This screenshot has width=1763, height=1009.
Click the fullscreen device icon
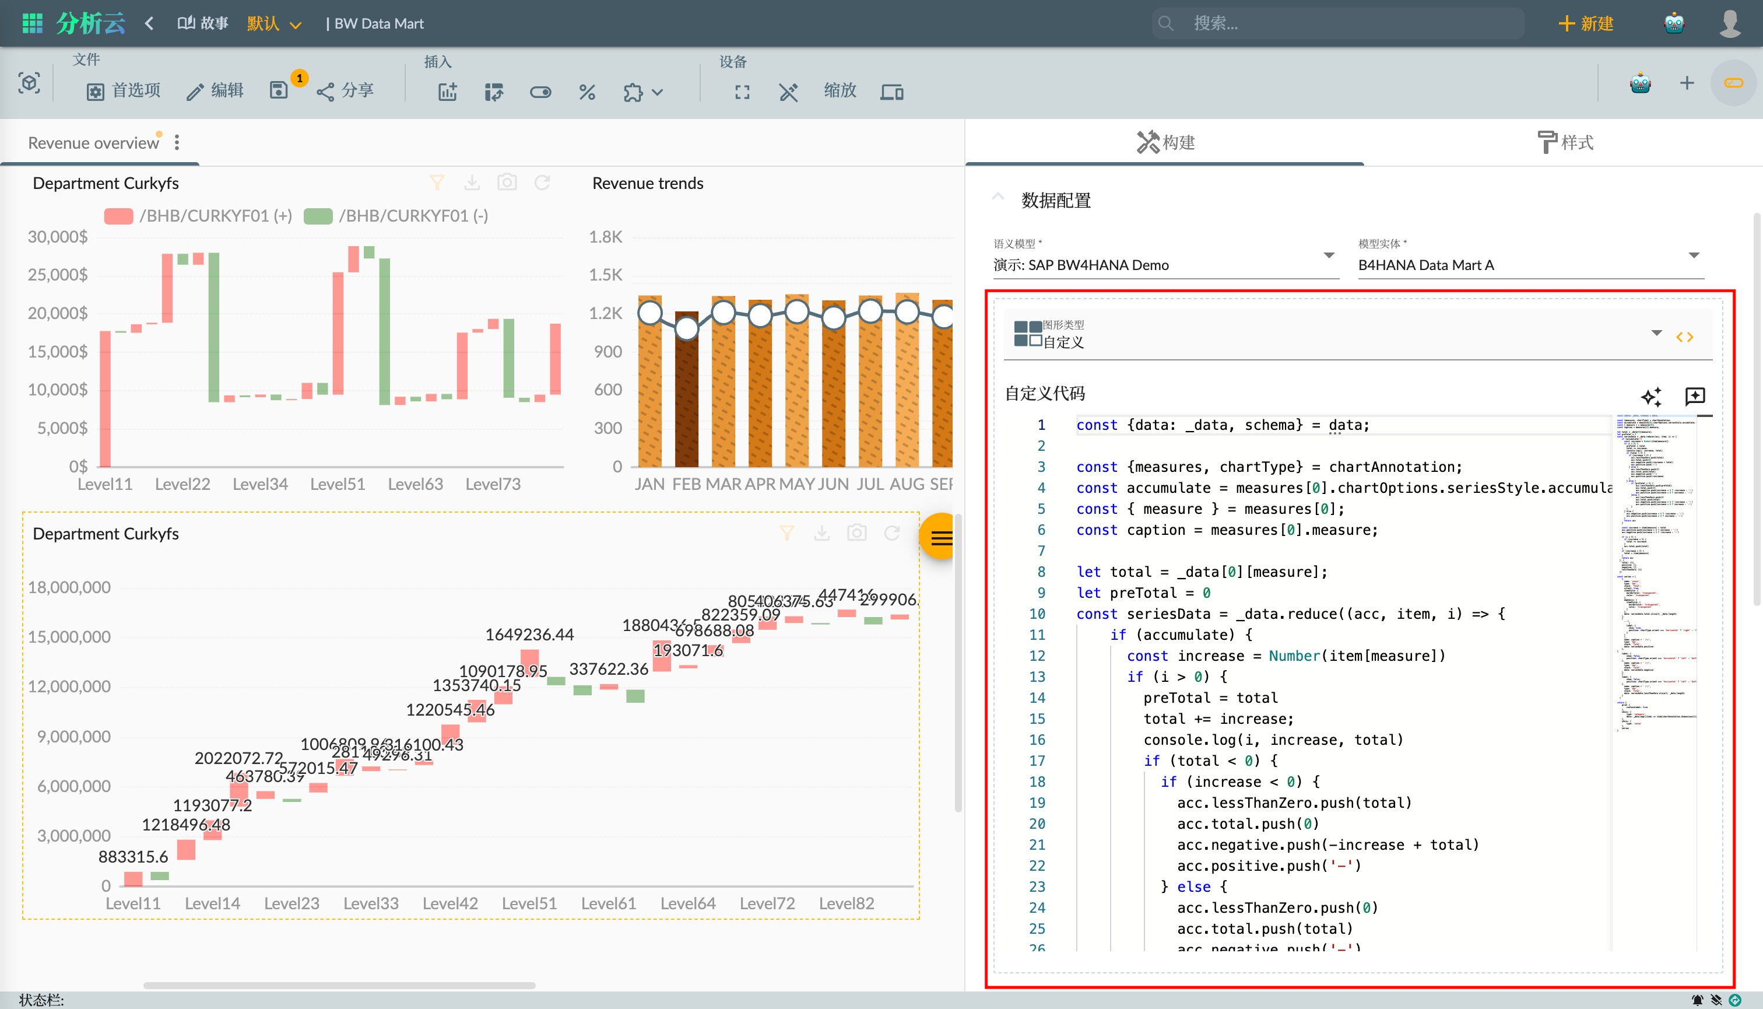742,92
